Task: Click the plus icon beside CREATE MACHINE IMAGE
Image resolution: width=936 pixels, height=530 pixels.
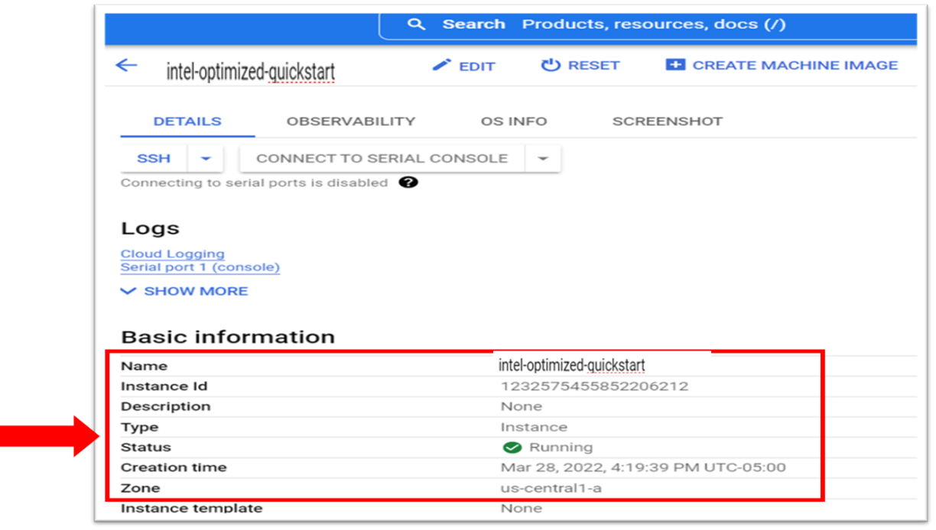Action: [675, 66]
